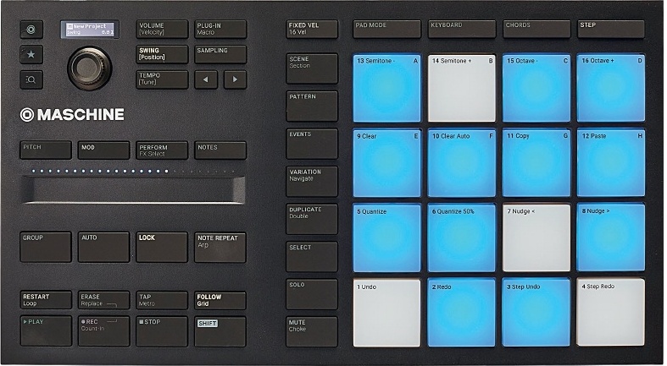Viewport: 667px width, 366px height.
Task: Click the VARIATION Navigate button
Action: coord(312,182)
